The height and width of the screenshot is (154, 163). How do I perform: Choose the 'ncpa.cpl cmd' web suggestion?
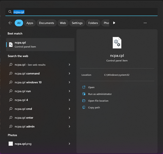point(40,109)
